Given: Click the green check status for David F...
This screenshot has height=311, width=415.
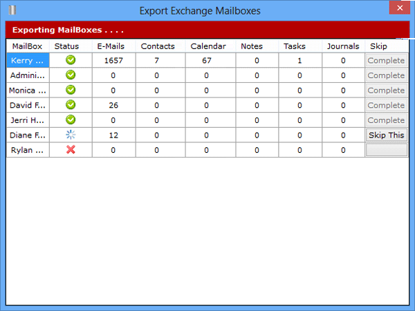Looking at the screenshot, I should pos(71,105).
